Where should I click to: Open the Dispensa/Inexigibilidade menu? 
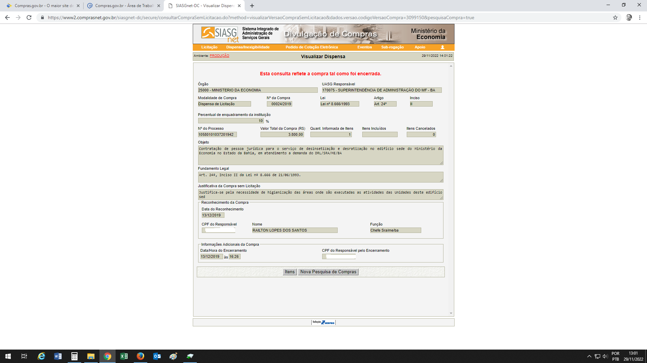(248, 47)
